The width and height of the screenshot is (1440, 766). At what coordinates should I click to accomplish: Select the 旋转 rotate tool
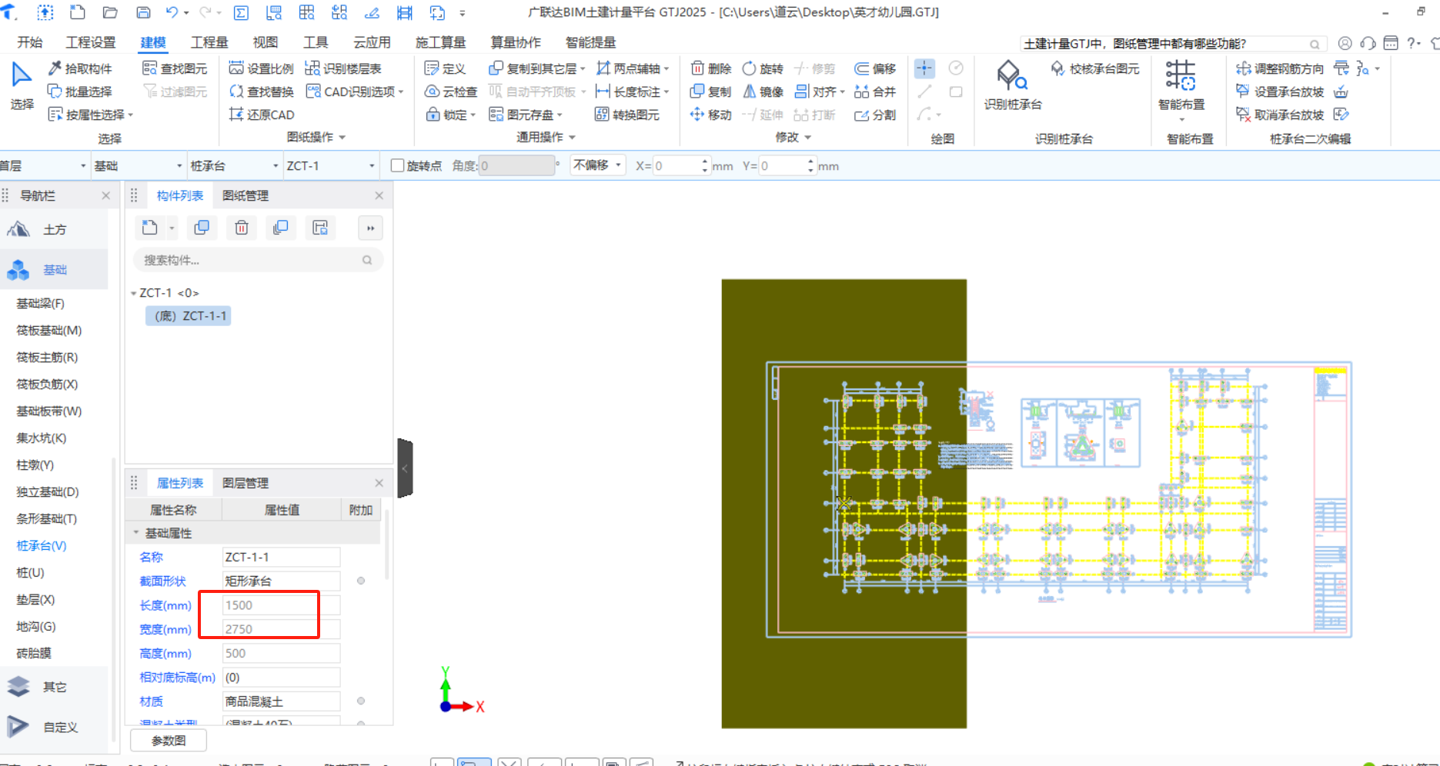click(x=763, y=68)
